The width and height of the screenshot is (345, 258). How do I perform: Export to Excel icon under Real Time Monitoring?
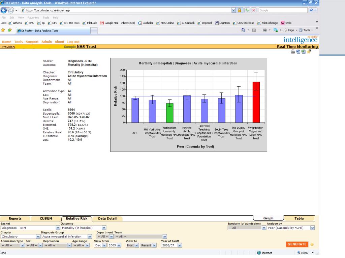click(x=304, y=52)
